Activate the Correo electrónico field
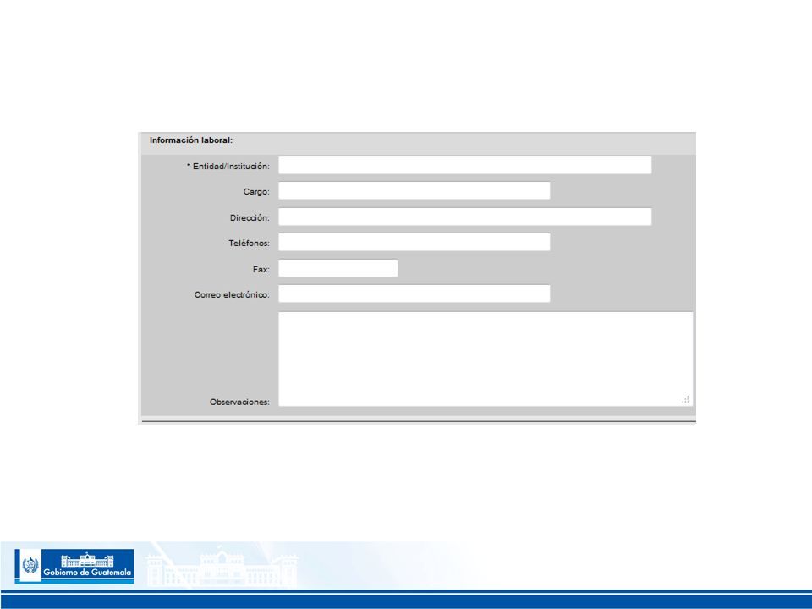Image resolution: width=812 pixels, height=609 pixels. tap(414, 294)
